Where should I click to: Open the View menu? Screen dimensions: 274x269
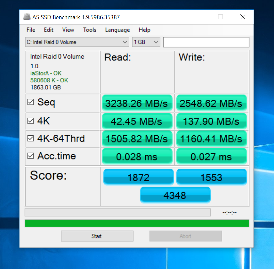tap(68, 30)
